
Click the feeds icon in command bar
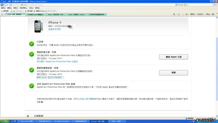(179, 14)
